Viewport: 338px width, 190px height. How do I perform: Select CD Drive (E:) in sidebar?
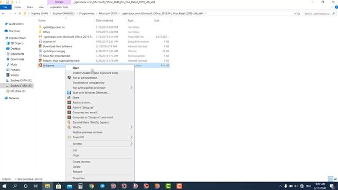pos(17,91)
